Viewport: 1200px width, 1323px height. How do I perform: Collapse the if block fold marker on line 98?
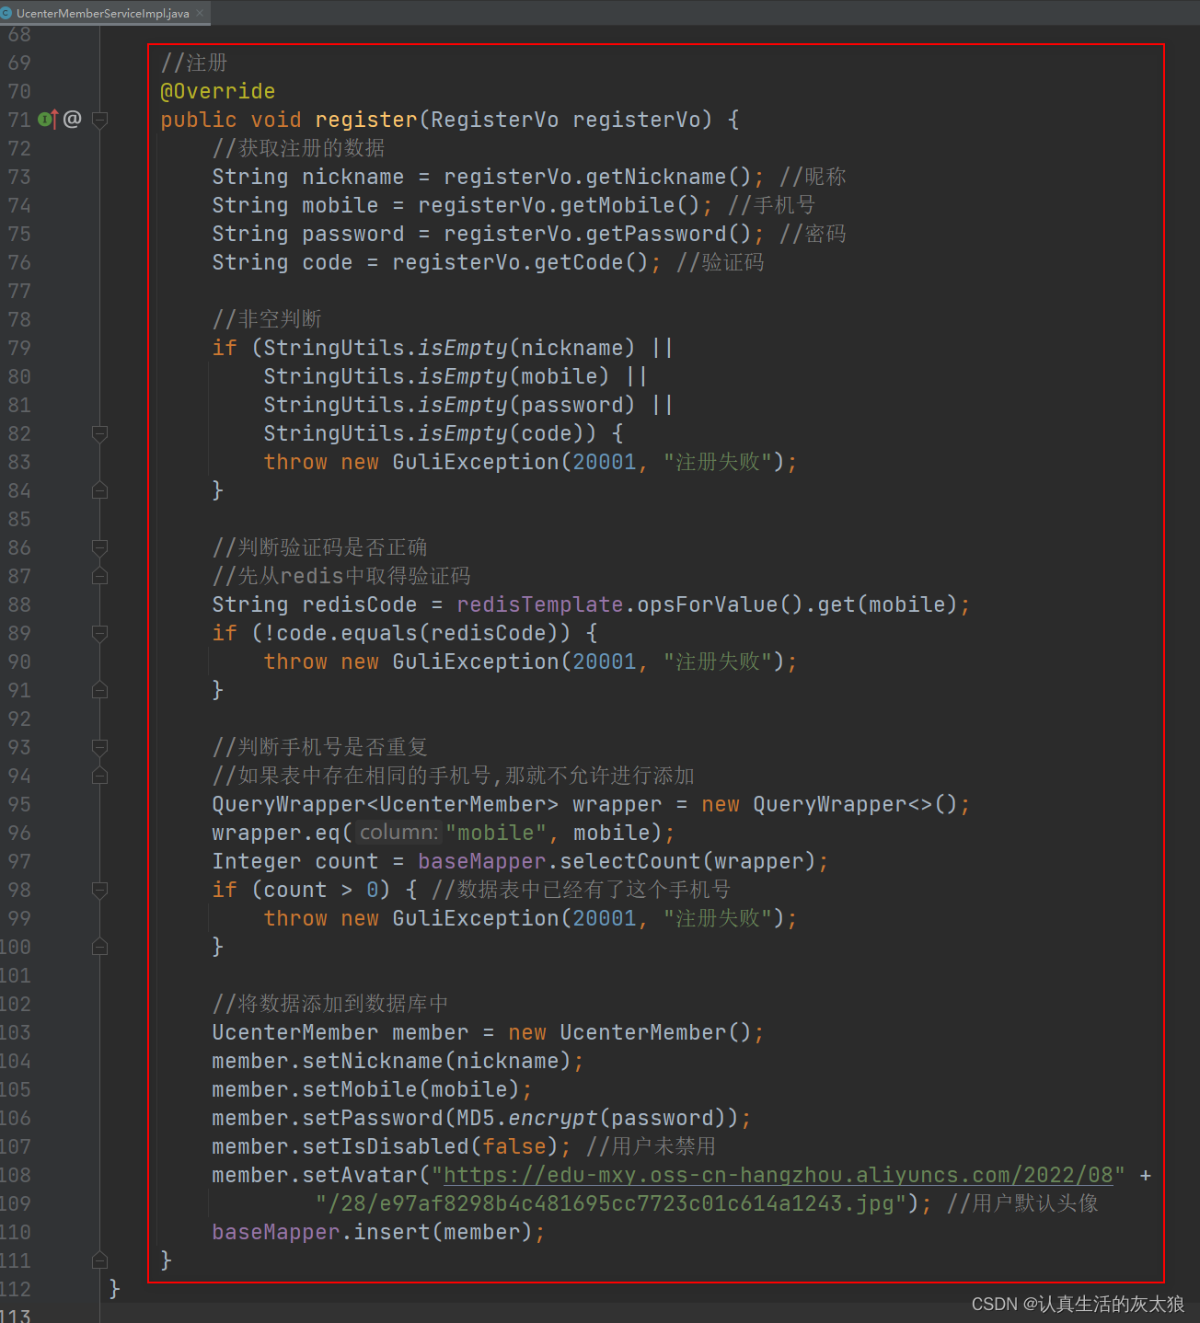100,890
